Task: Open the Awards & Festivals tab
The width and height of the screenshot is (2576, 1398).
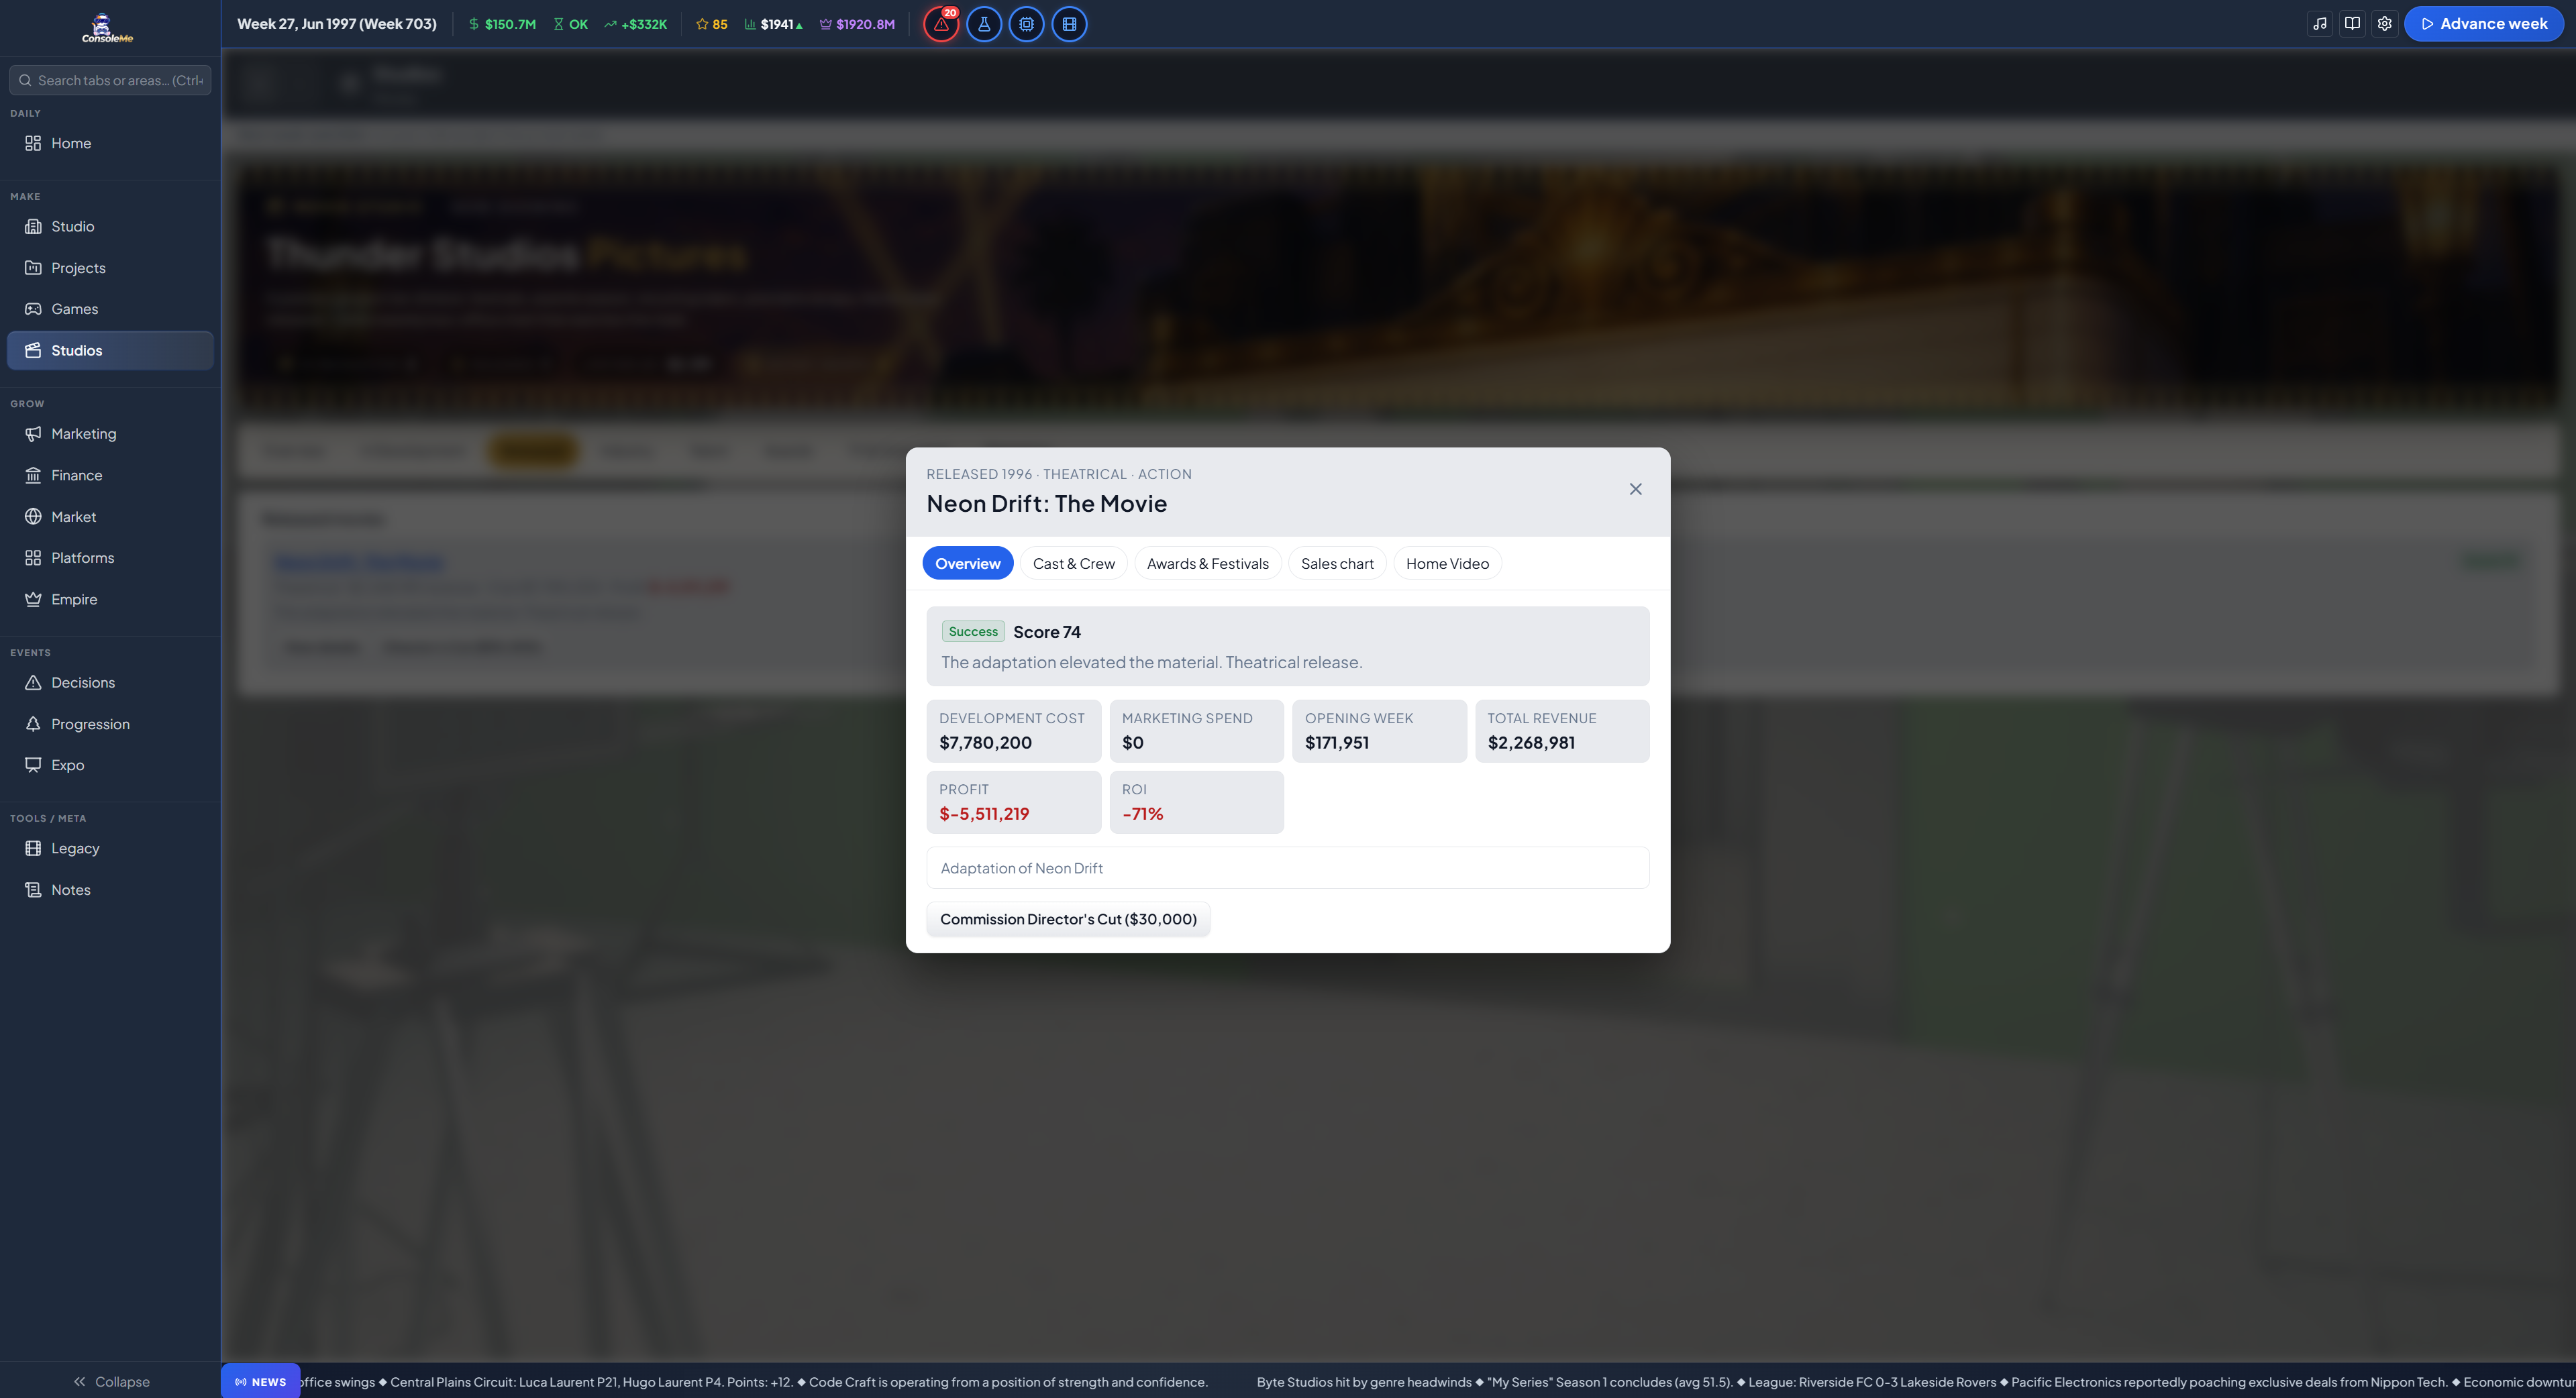Action: tap(1208, 563)
